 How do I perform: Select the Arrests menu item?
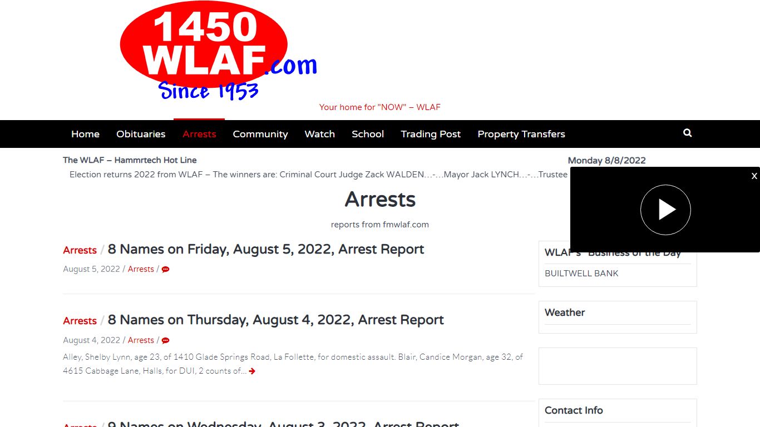coord(199,134)
